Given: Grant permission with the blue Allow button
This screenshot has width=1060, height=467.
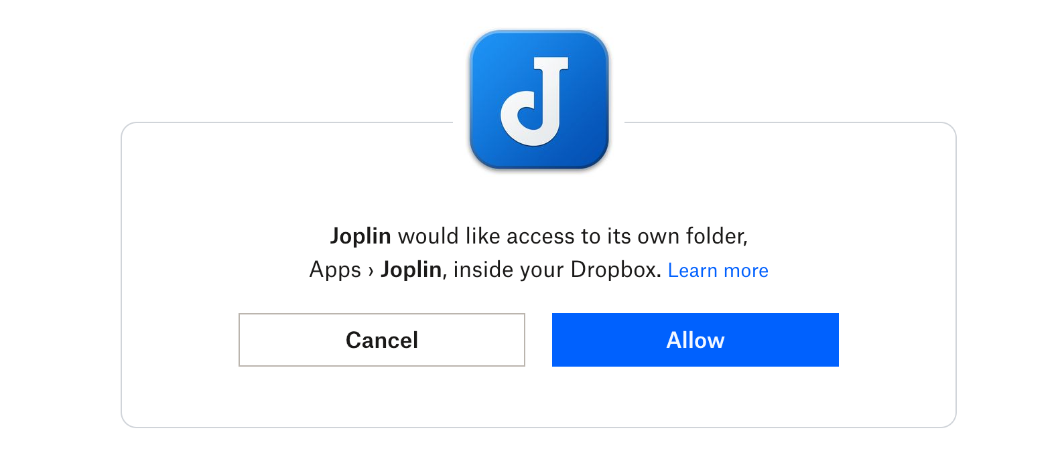Looking at the screenshot, I should [695, 340].
